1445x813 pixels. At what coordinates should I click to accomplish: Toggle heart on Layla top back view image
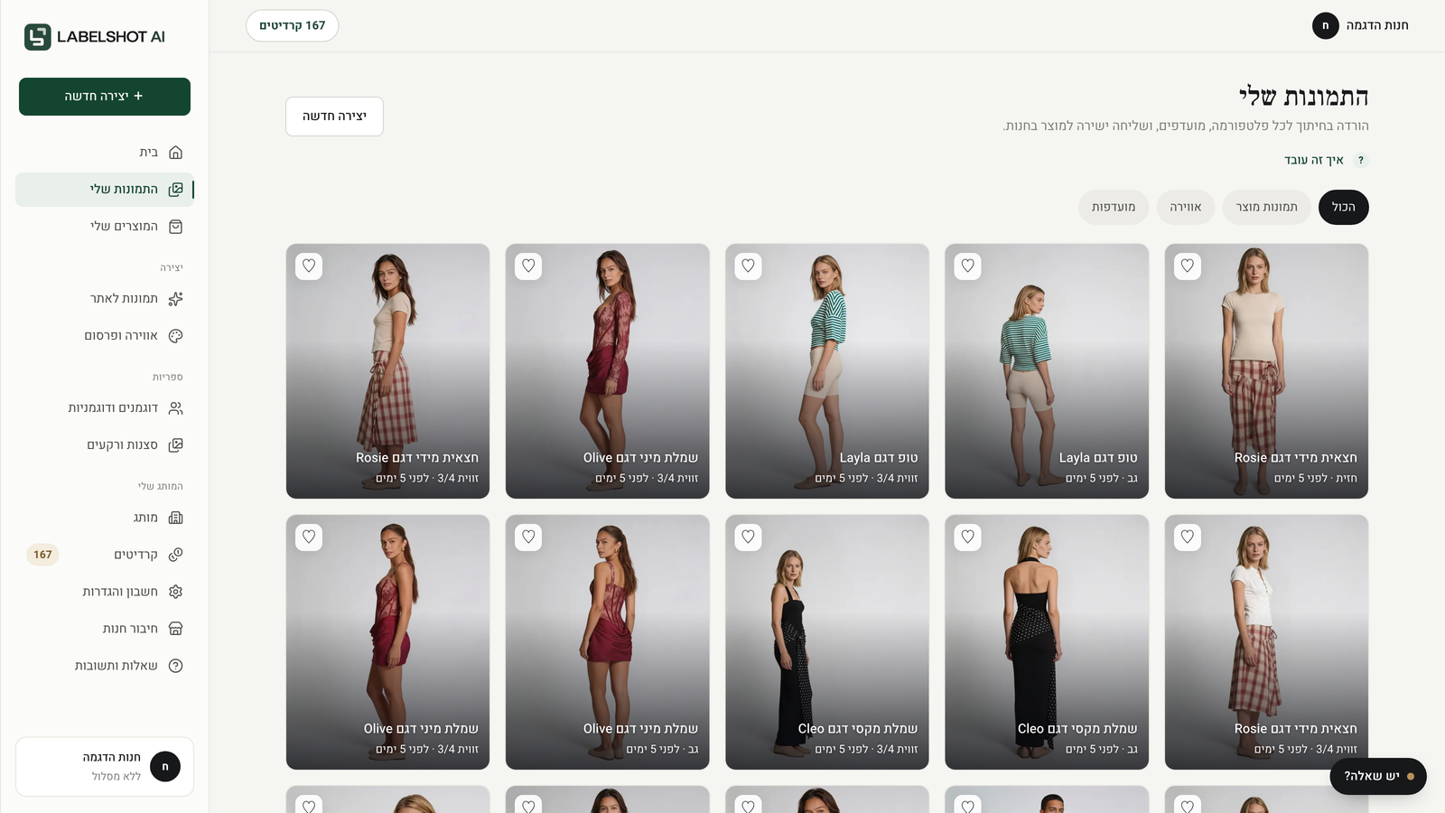pyautogui.click(x=967, y=266)
